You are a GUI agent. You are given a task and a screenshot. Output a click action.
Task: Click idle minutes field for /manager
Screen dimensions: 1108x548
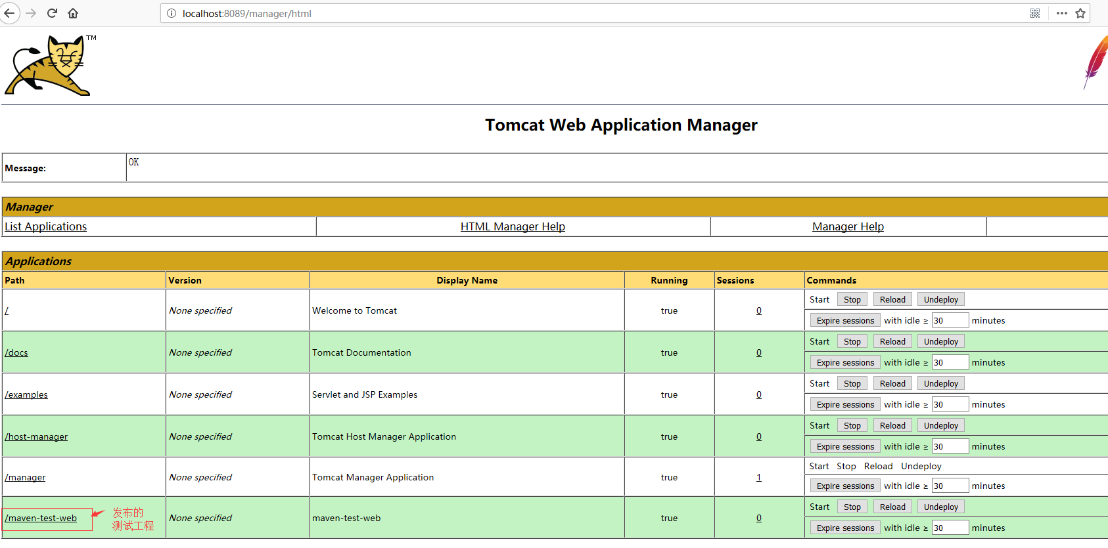coord(950,486)
